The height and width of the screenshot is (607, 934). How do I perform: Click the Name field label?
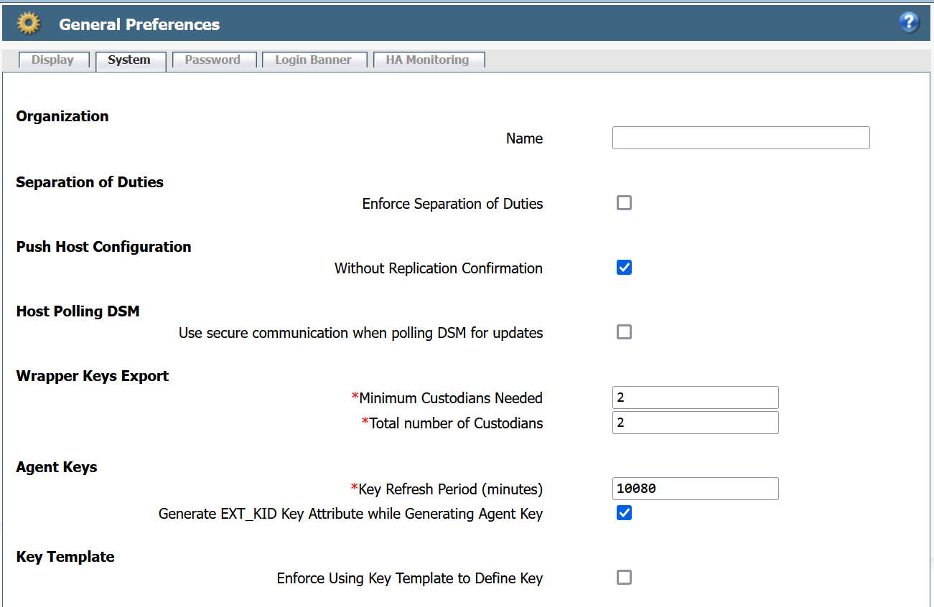coord(524,138)
